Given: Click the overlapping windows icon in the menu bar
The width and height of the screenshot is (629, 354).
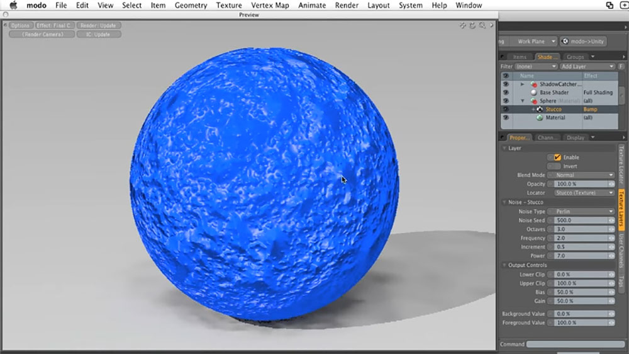Looking at the screenshot, I should 610,5.
